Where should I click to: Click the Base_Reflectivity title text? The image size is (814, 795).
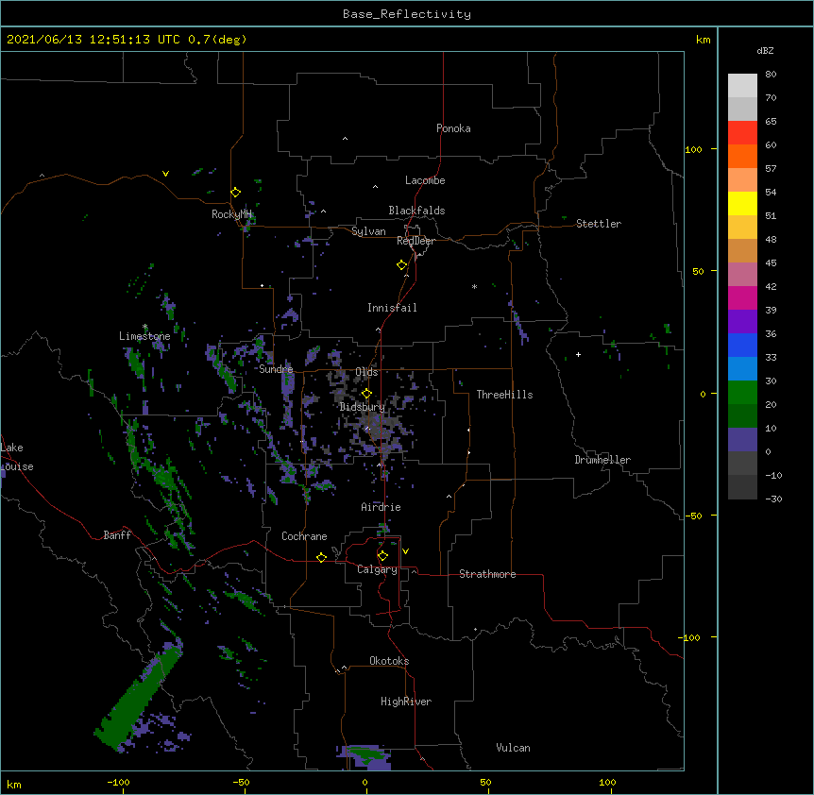(x=407, y=14)
